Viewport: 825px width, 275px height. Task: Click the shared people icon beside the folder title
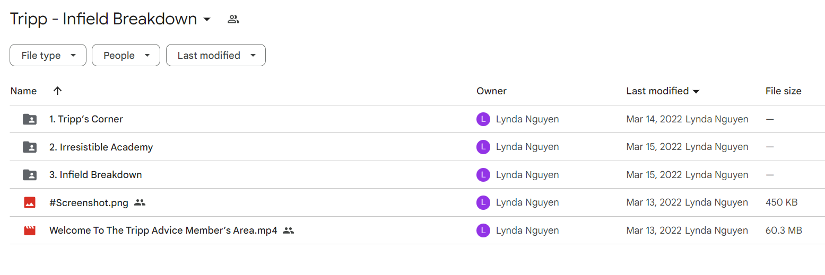click(233, 20)
